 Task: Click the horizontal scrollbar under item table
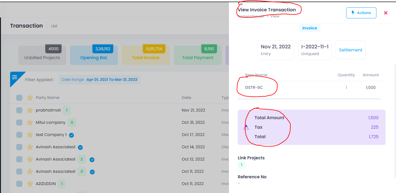pos(309,99)
